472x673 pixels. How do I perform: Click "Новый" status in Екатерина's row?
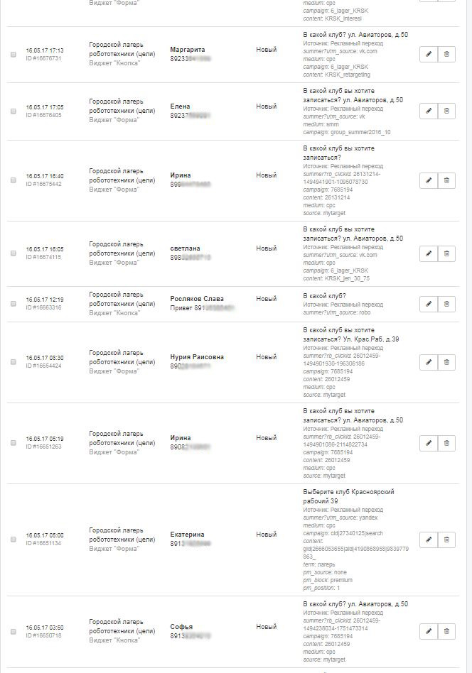[x=267, y=535]
